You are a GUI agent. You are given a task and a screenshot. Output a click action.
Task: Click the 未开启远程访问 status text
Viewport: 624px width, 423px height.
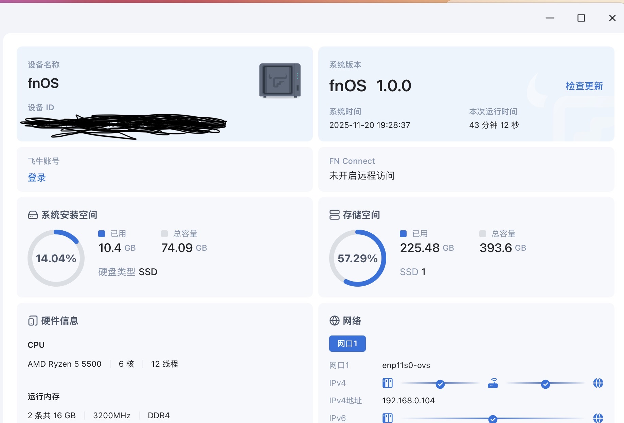[x=362, y=176]
